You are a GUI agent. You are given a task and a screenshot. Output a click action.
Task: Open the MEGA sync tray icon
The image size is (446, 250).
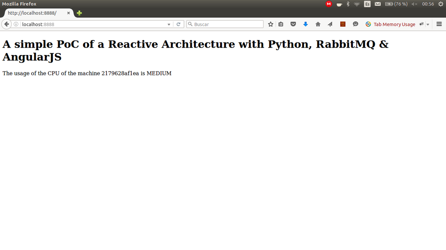(328, 4)
